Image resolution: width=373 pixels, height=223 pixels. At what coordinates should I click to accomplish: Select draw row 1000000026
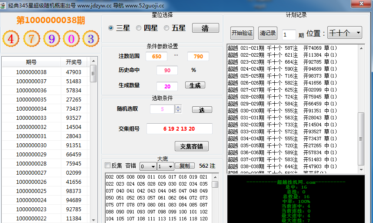[x=45, y=182]
